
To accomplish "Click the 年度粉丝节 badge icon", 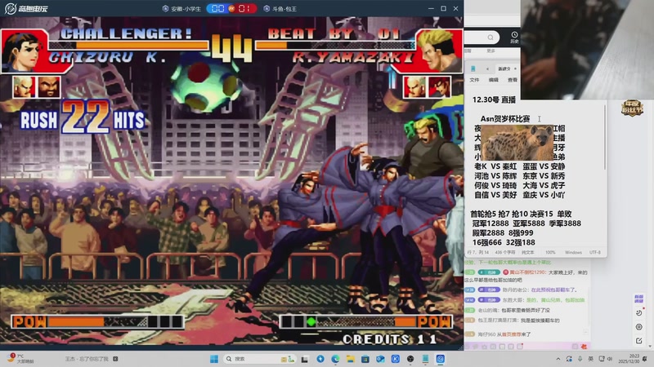I will (x=632, y=108).
